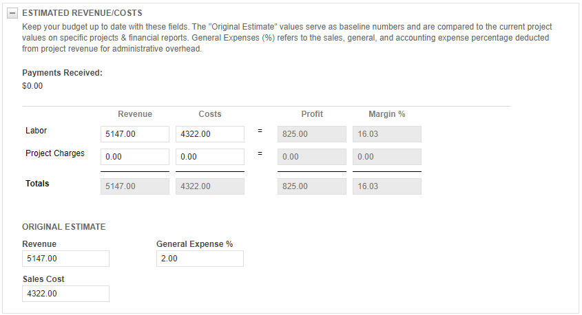Image resolution: width=582 pixels, height=315 pixels.
Task: Edit the Original Estimate Revenue field
Action: [x=65, y=259]
